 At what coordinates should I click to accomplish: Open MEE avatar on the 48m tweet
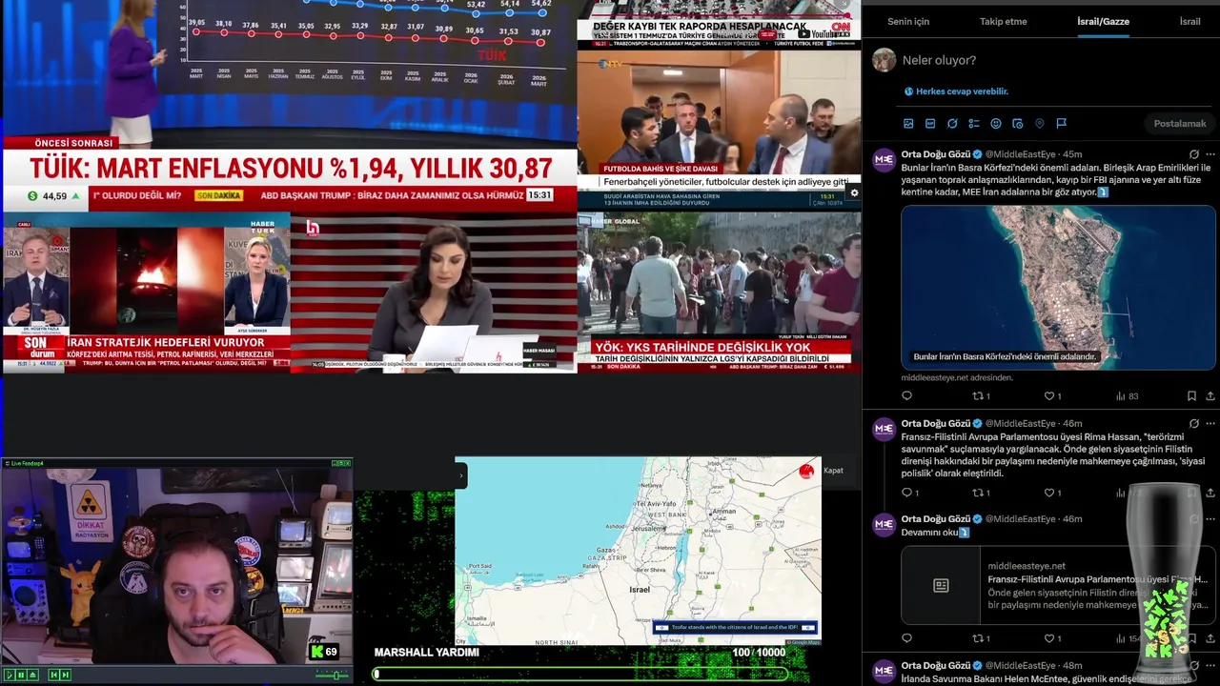(884, 670)
